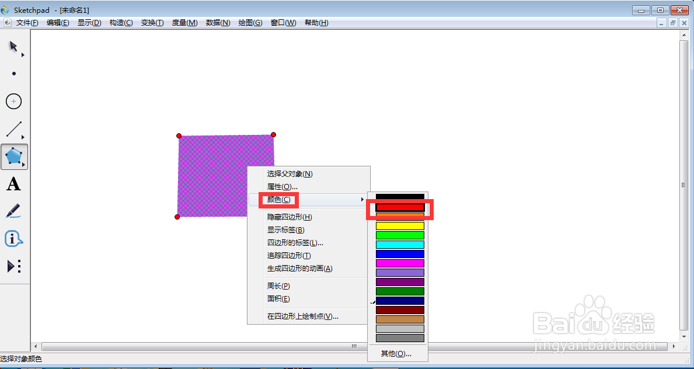
Task: Pick the light gray color swatch
Action: pos(400,329)
